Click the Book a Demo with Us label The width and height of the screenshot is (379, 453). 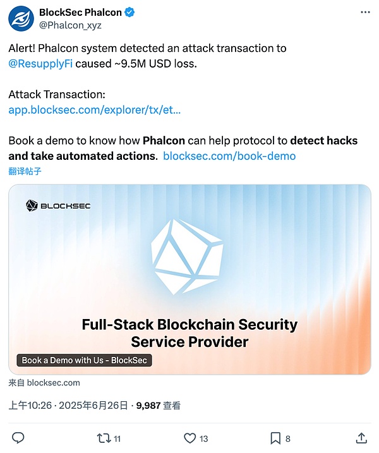coord(84,360)
